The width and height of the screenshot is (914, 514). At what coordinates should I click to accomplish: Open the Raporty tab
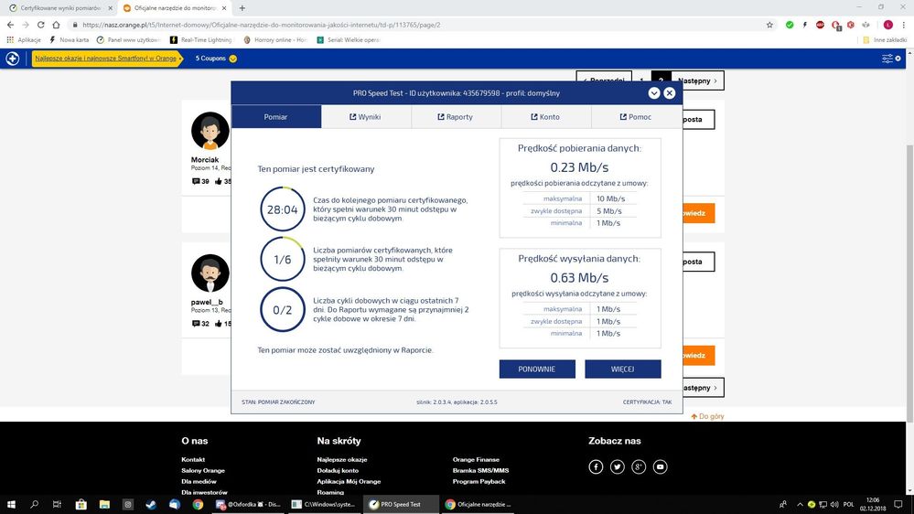click(x=455, y=117)
